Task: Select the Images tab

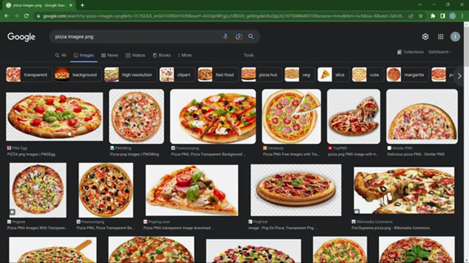Action: (x=84, y=55)
